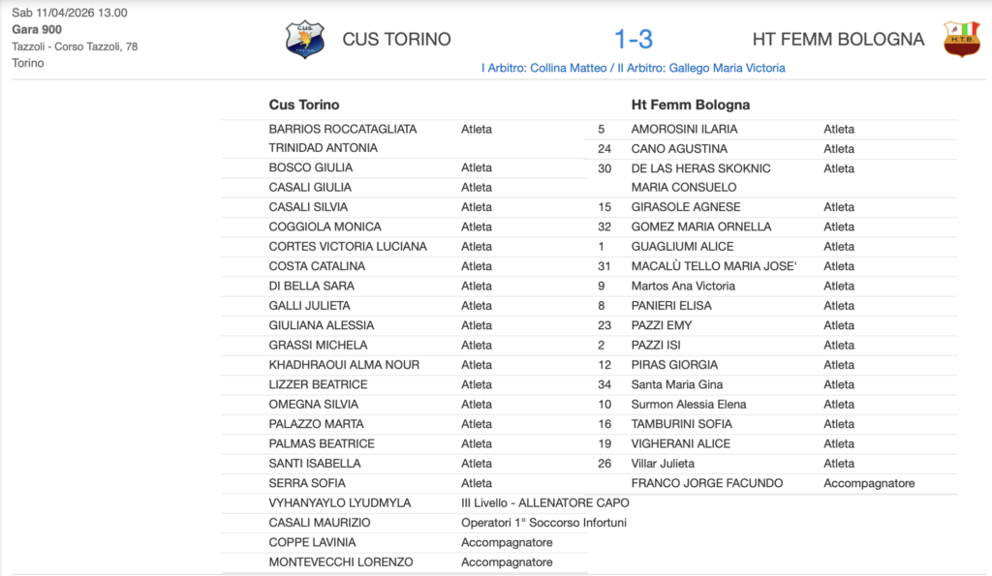The width and height of the screenshot is (992, 576).
Task: Click the HT FEMM BOLOGNA team name header
Action: [x=838, y=40]
